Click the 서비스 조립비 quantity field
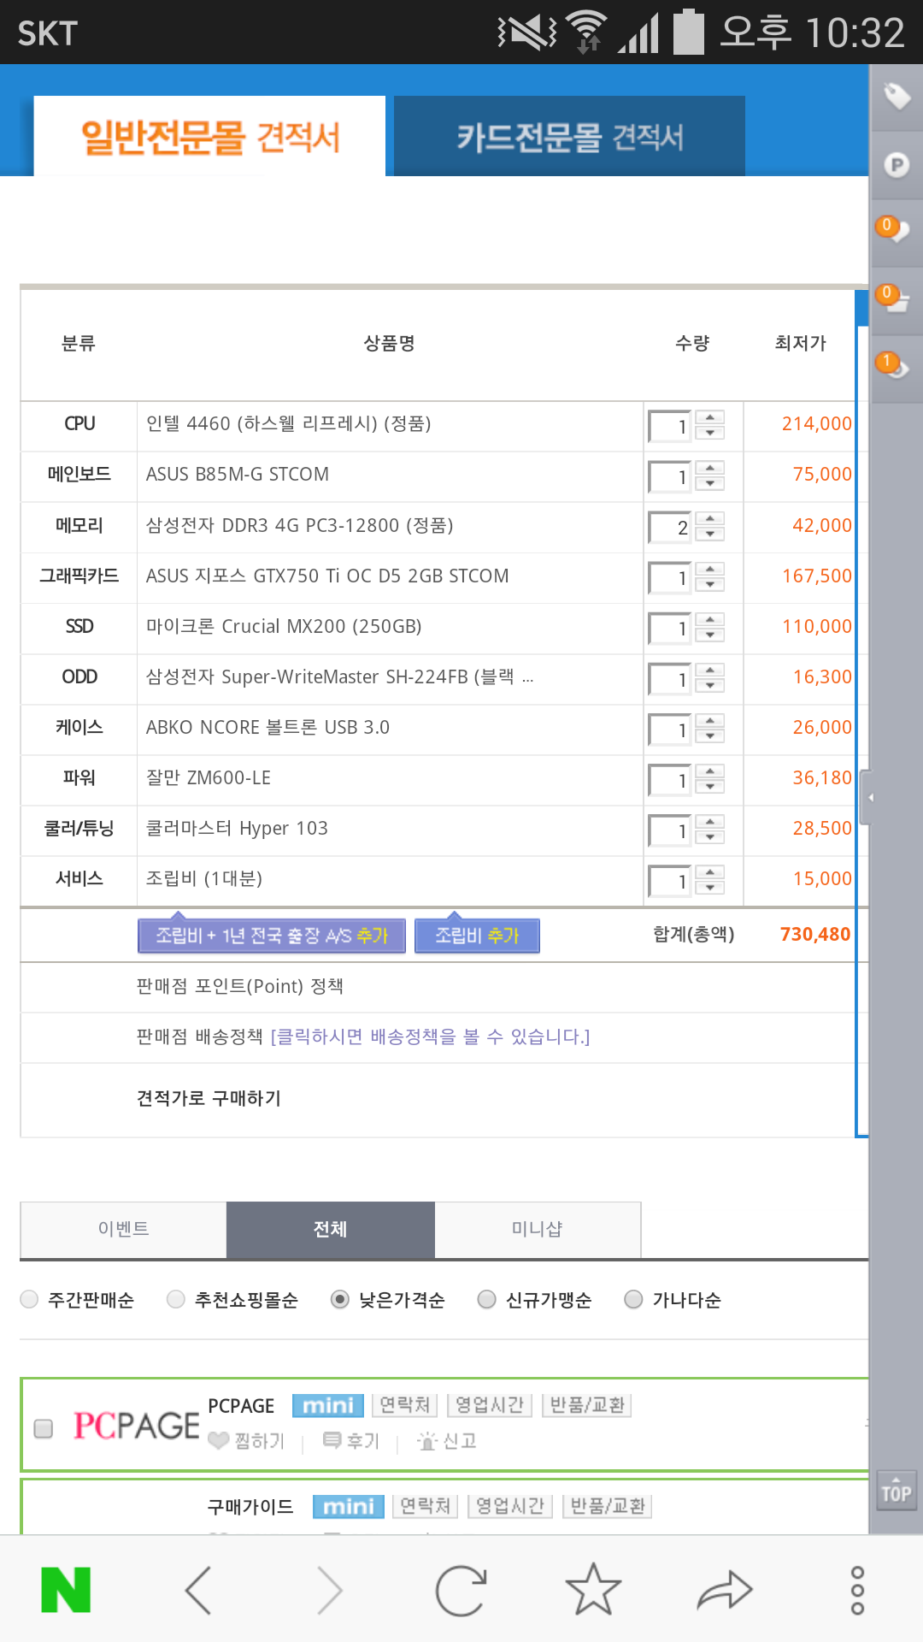The image size is (923, 1642). [671, 882]
